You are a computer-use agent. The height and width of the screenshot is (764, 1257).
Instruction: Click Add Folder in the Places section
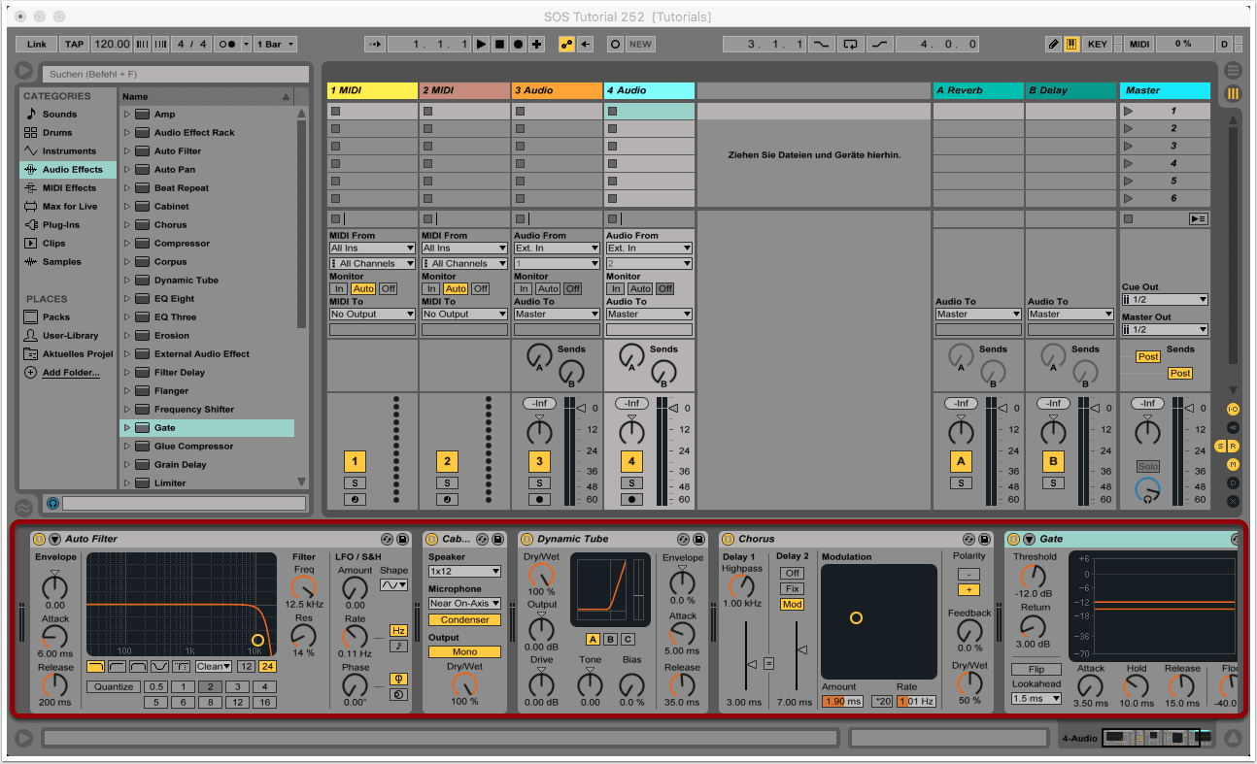[68, 372]
